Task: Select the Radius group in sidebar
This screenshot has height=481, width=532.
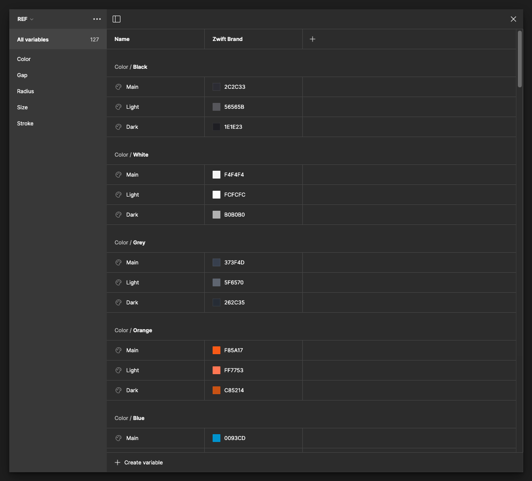Action: pyautogui.click(x=25, y=91)
